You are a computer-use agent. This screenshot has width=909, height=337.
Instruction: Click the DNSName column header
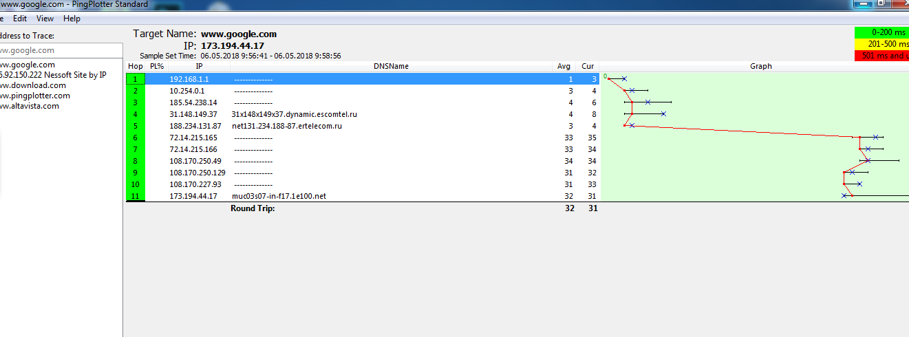tap(391, 67)
